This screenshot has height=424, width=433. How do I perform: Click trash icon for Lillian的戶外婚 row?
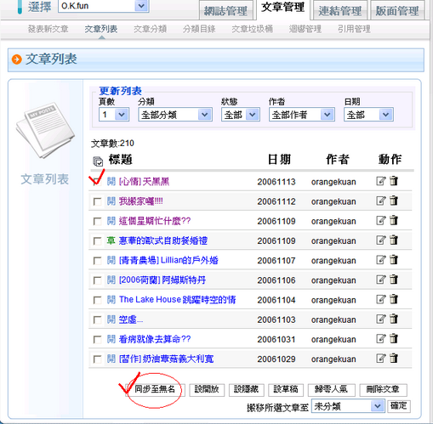click(394, 259)
